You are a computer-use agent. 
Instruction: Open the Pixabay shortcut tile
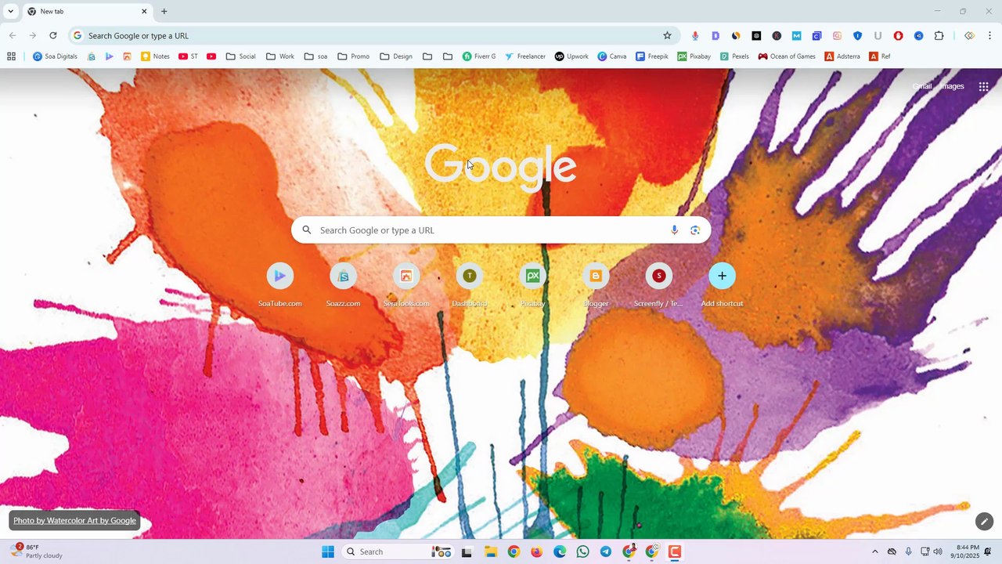tap(532, 285)
